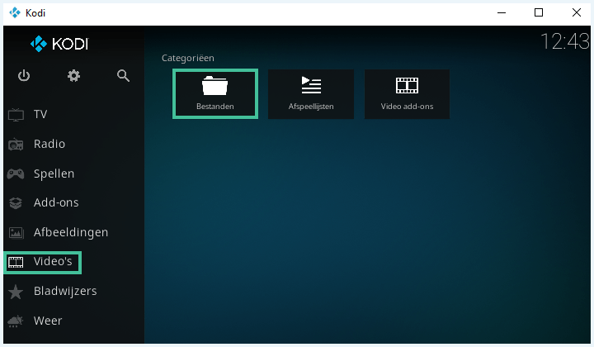
Task: Click the Radio icon in sidebar
Action: coord(16,144)
